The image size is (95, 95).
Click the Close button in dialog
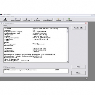point(78,73)
